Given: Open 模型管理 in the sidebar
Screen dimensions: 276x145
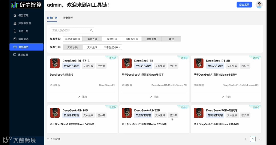Looking at the screenshot, I should (26, 15).
